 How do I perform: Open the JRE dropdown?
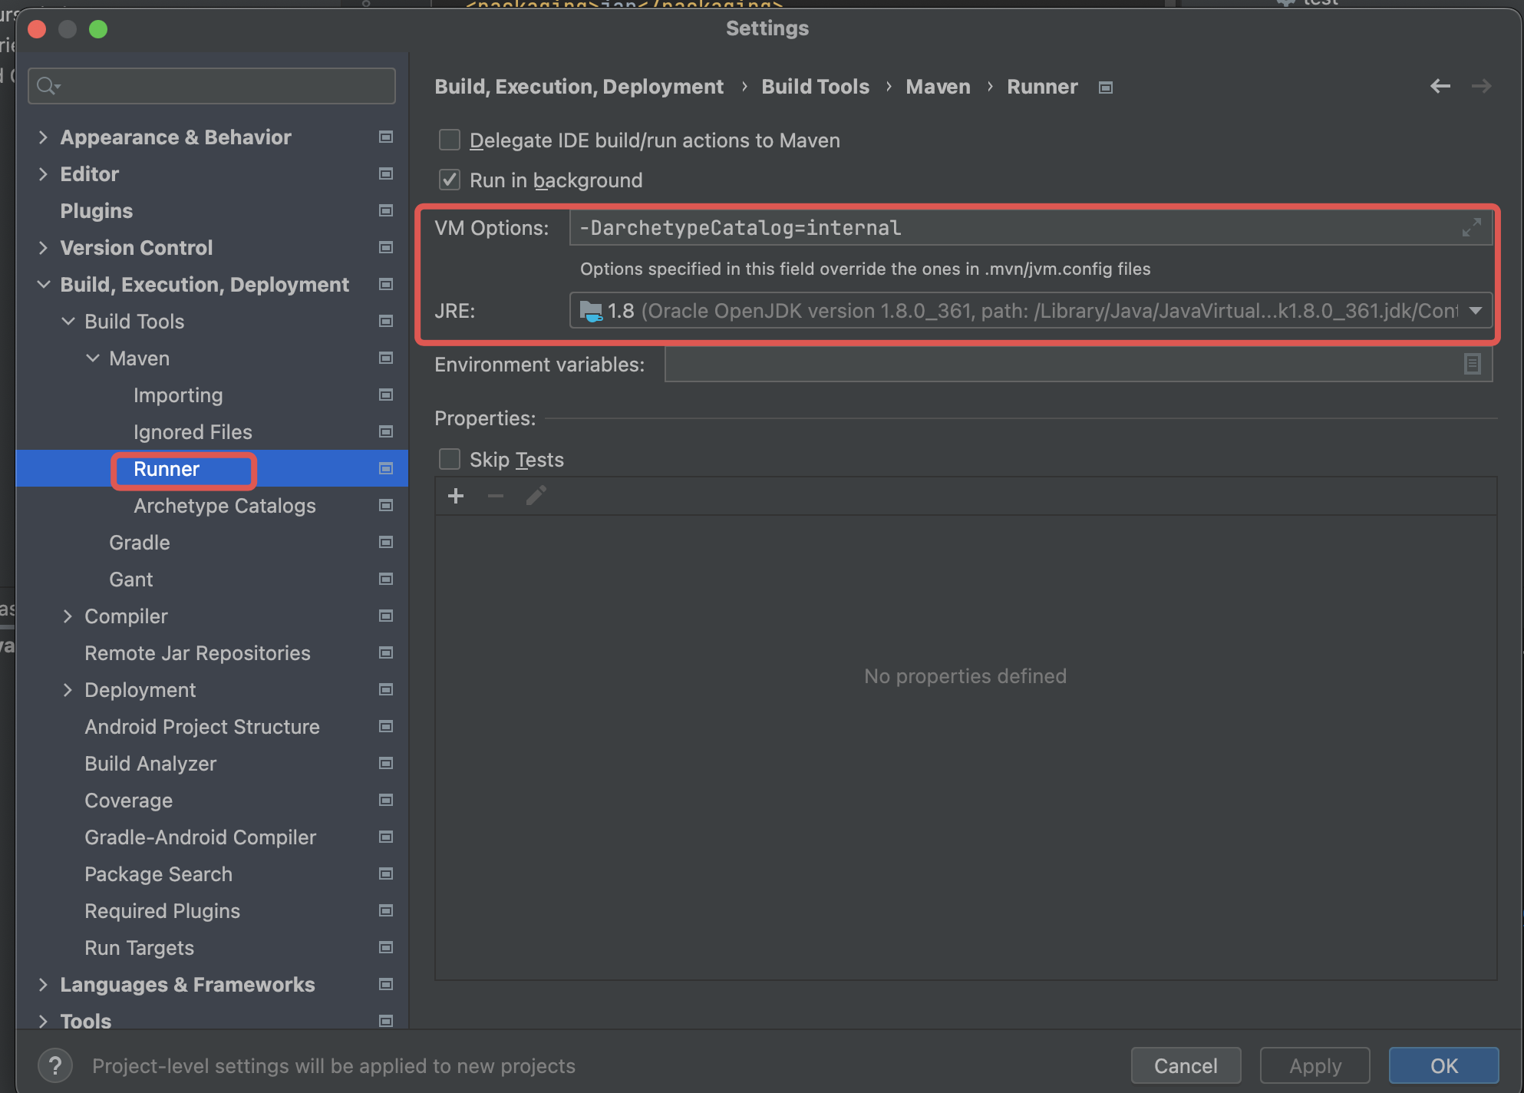1475,311
